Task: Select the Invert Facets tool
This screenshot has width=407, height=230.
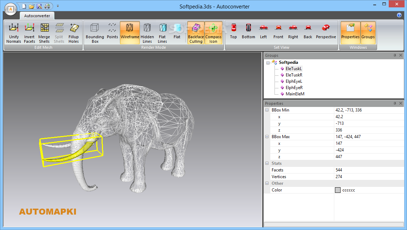Action: tap(29, 33)
